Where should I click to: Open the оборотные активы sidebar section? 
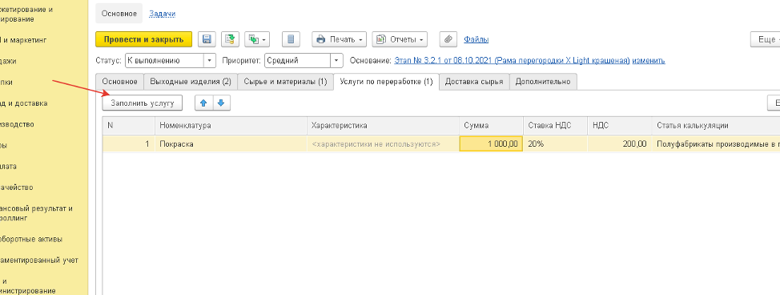(32, 239)
